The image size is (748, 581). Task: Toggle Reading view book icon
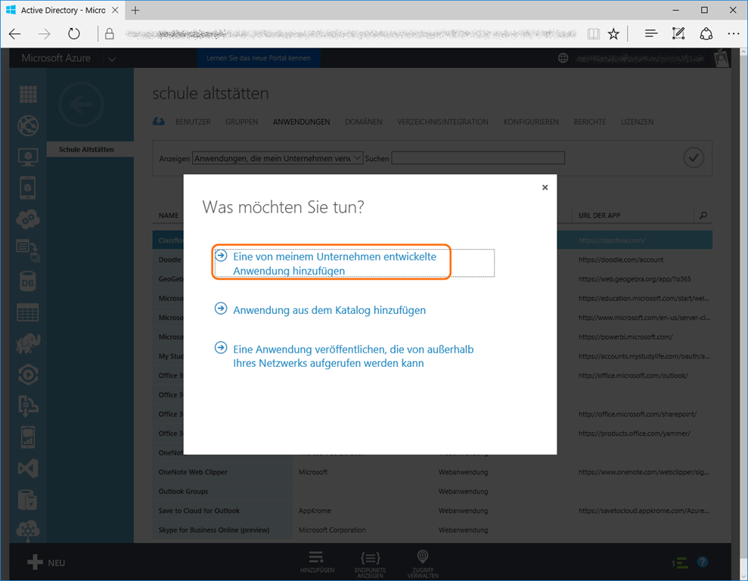[x=593, y=34]
